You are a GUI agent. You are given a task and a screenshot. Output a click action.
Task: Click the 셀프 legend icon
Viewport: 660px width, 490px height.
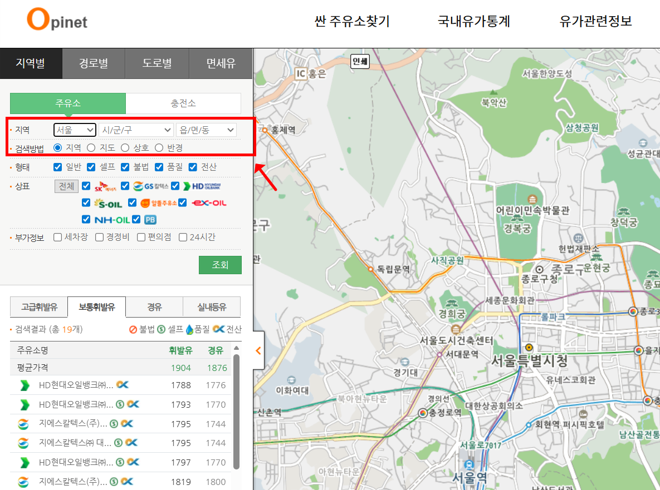click(161, 329)
